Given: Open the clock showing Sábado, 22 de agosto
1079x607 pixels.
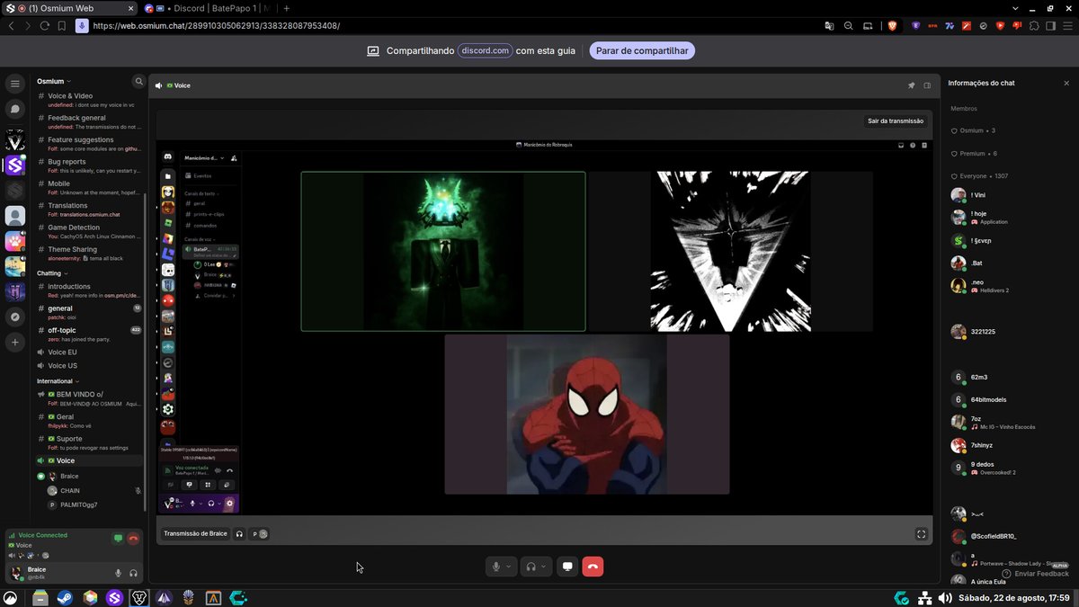Looking at the screenshot, I should pyautogui.click(x=1013, y=597).
